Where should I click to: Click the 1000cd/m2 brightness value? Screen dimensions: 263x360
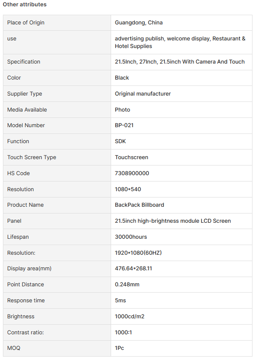[130, 316]
